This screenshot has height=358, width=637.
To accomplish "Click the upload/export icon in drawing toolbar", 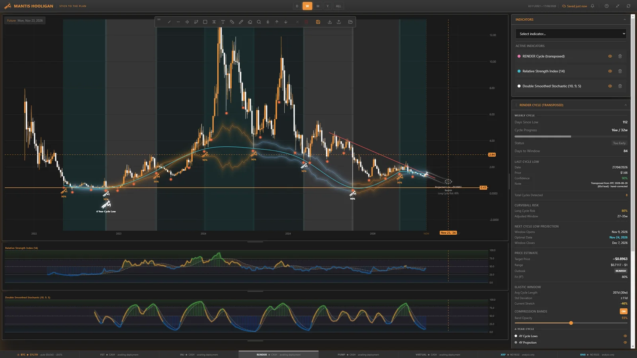I will pyautogui.click(x=339, y=22).
